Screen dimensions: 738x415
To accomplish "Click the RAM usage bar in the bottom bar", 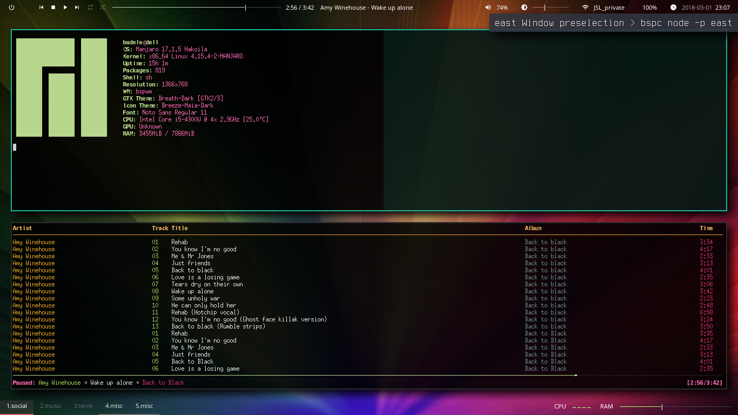I will pos(675,406).
